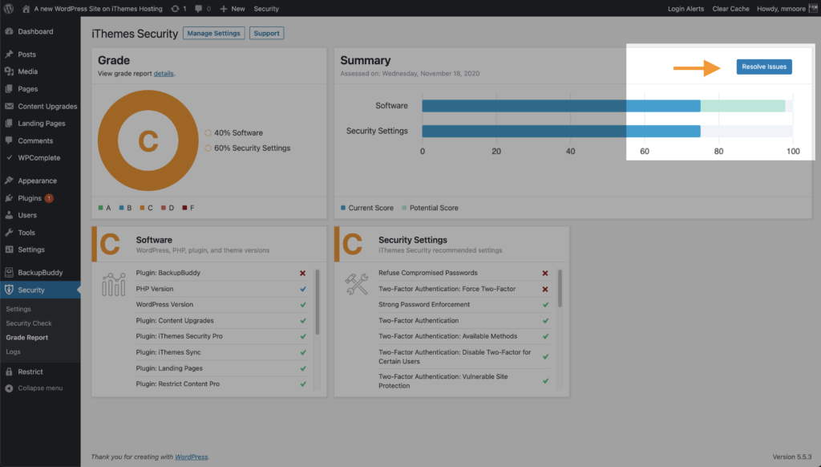821x467 pixels.
Task: Click the Collapse menu arrow icon
Action: click(x=9, y=388)
